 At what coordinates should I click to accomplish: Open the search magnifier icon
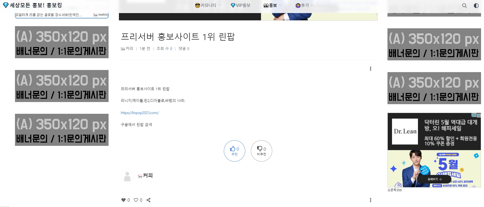click(464, 6)
